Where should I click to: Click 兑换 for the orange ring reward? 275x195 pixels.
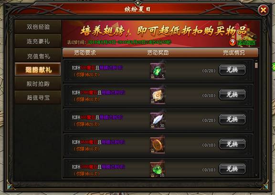232,144
